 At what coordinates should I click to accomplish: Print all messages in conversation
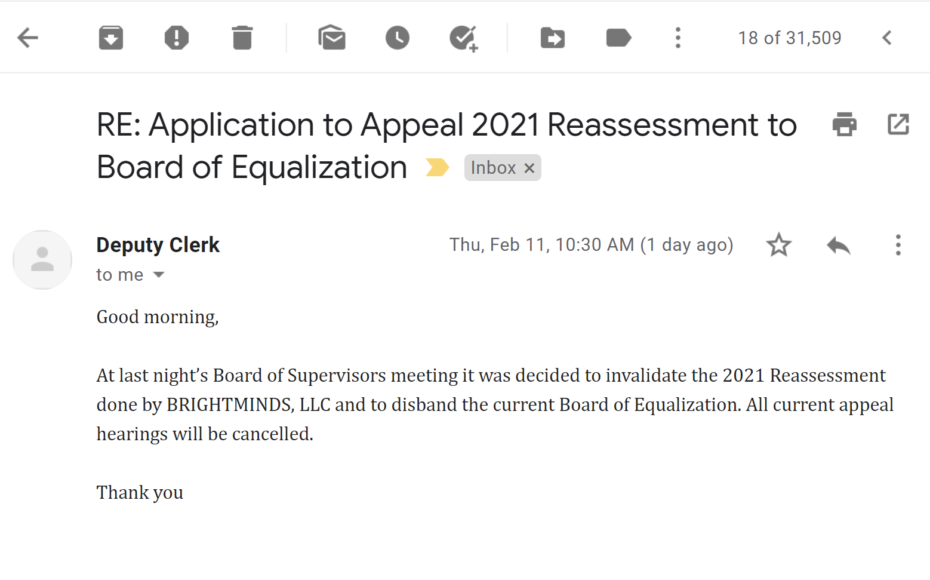[x=844, y=124]
